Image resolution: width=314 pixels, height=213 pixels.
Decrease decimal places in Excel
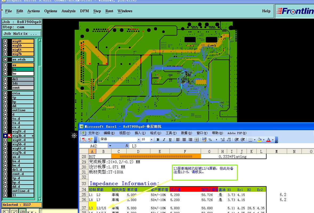(229, 140)
